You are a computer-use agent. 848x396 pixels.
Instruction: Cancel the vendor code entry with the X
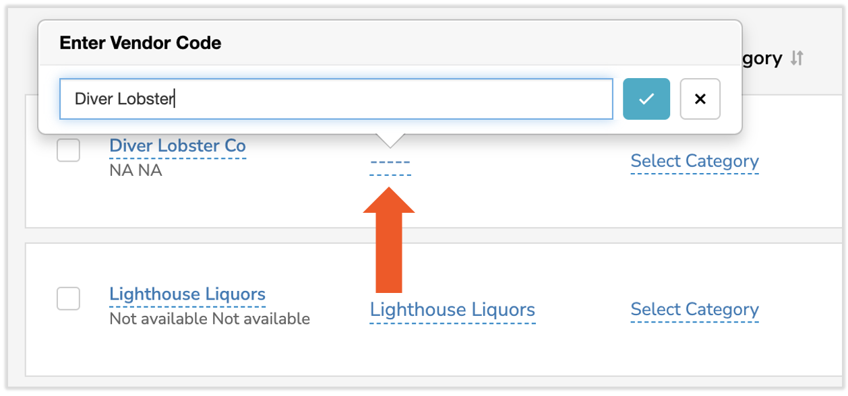tap(700, 99)
